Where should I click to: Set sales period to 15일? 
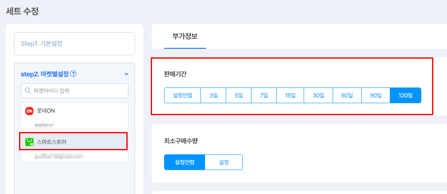pos(290,95)
